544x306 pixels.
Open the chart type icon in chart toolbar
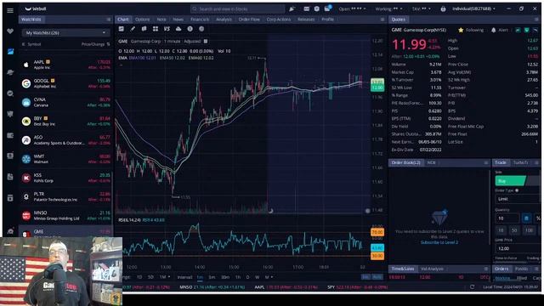tap(144, 29)
